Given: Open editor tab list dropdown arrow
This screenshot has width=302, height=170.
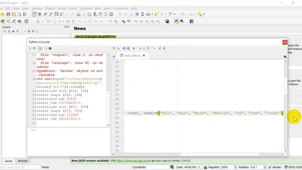Looking at the screenshot, I should click(x=285, y=57).
